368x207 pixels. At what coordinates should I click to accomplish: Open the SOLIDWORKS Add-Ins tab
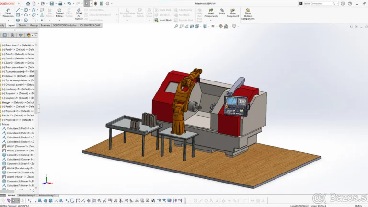point(65,25)
